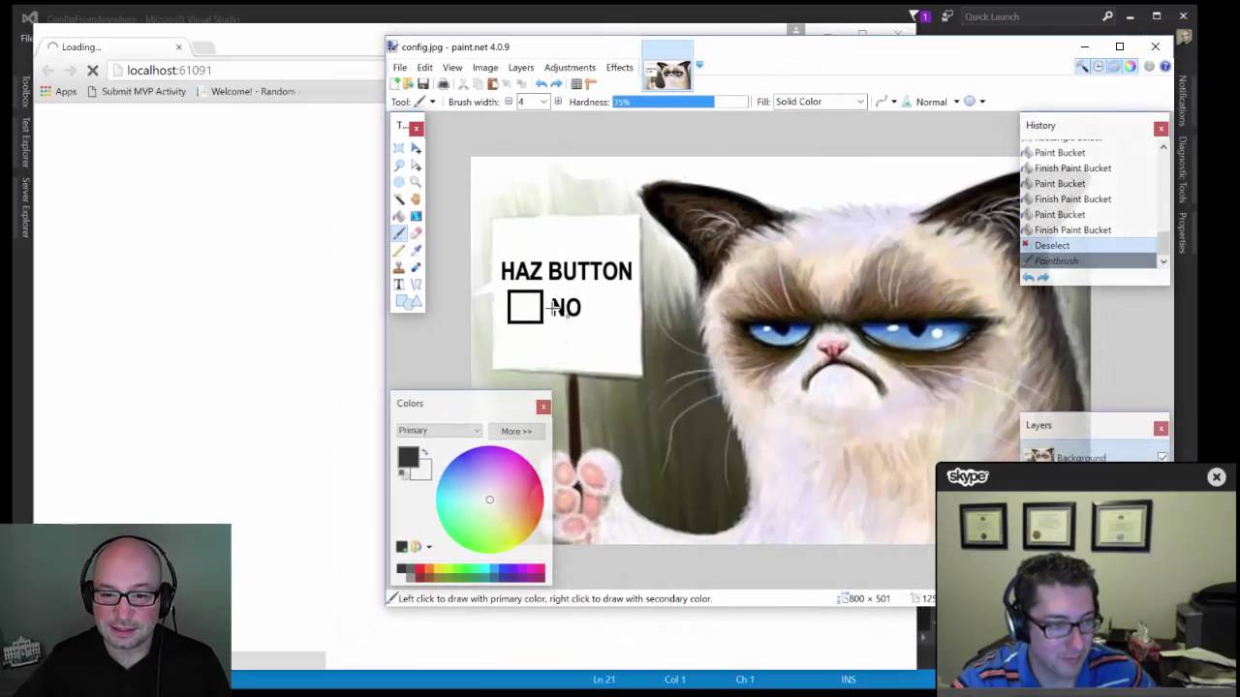Stop loading page button in Chrome
This screenshot has width=1240, height=697.
pos(92,70)
